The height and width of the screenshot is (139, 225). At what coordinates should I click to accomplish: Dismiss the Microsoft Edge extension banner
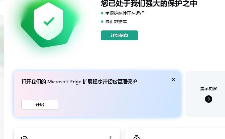click(x=173, y=80)
